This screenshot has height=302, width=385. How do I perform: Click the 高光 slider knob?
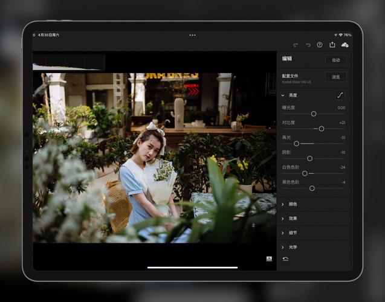296,144
